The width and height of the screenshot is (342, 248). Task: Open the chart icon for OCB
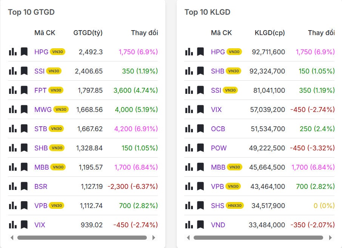(189, 129)
